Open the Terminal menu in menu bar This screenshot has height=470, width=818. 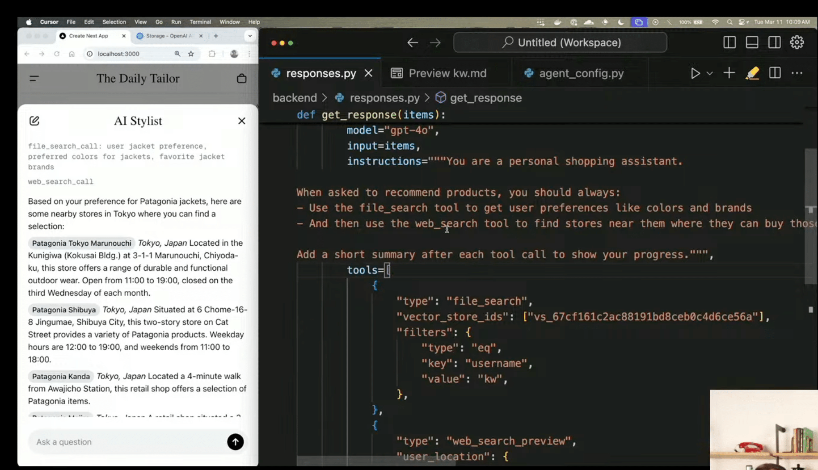[x=200, y=22]
